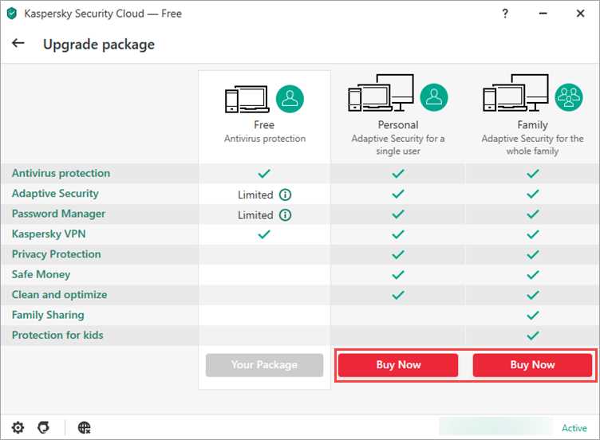Go back using the left arrow

[x=18, y=43]
